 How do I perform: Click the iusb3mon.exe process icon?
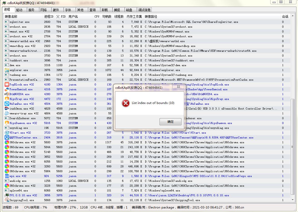(7, 109)
